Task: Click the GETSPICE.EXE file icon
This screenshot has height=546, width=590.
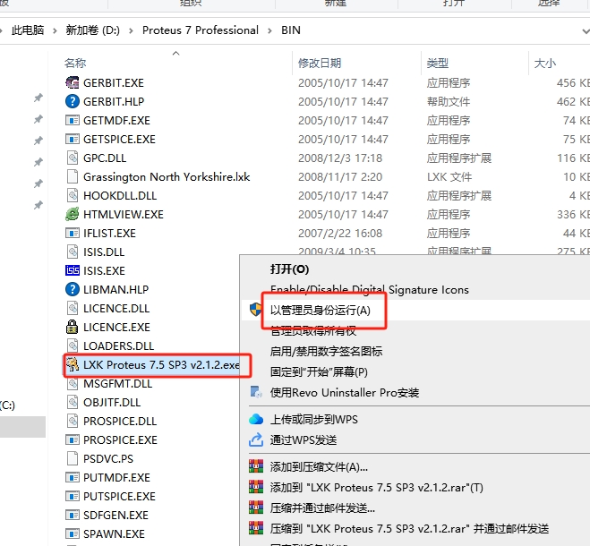Action: pos(73,139)
